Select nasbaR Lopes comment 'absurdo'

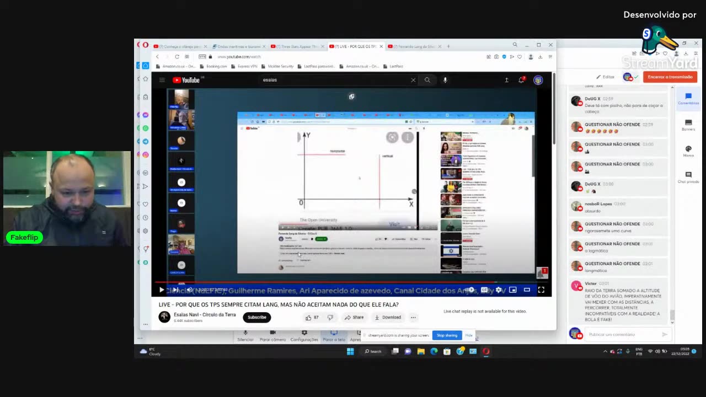coord(617,207)
